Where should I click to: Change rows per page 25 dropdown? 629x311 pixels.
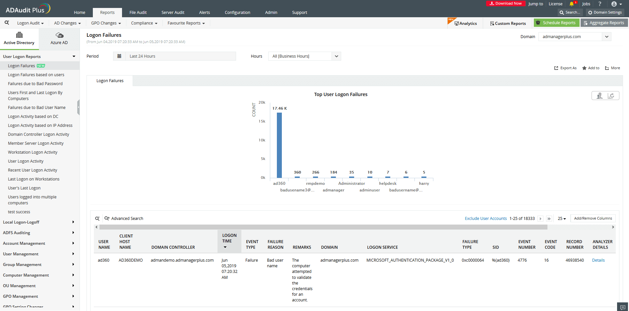pyautogui.click(x=562, y=219)
